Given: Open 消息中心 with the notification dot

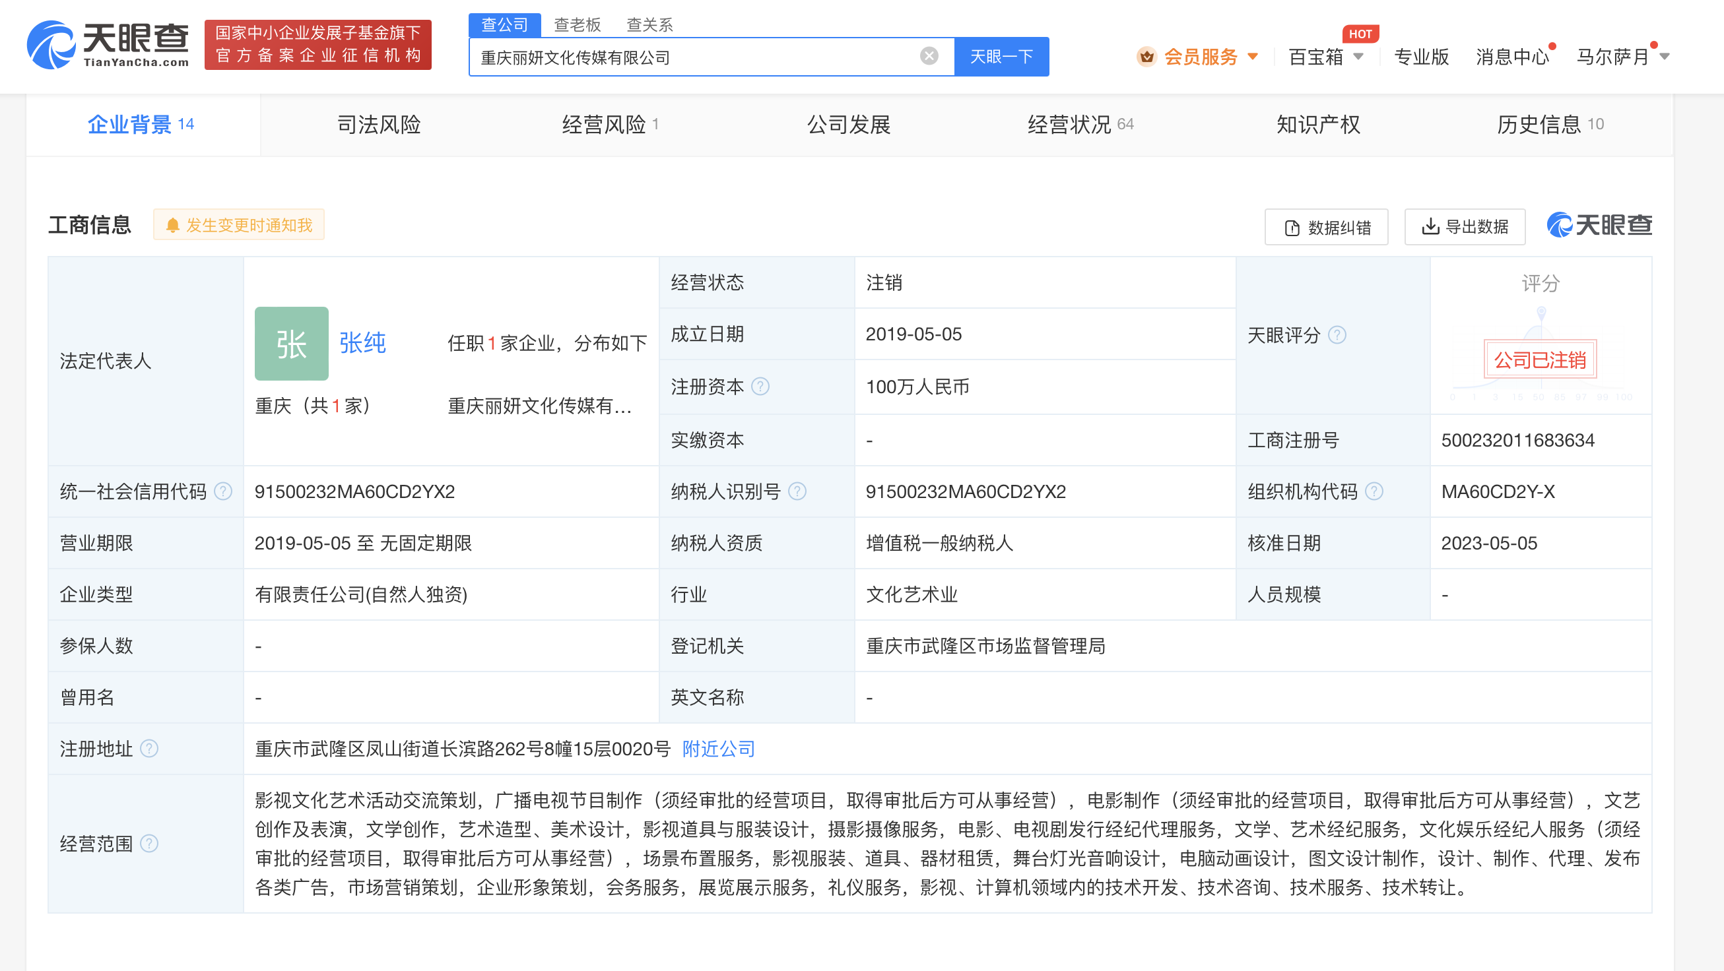Looking at the screenshot, I should [1512, 57].
